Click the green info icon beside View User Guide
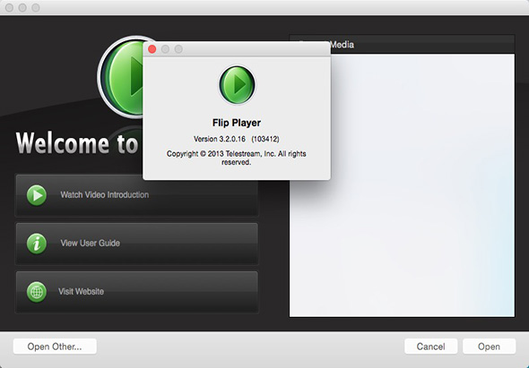Screen dimensions: 529x368 (x=37, y=244)
